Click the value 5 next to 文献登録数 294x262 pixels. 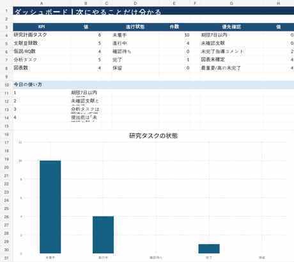click(100, 43)
